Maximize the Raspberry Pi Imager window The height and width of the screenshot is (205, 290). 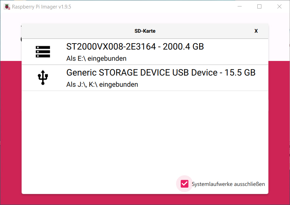tap(259, 6)
